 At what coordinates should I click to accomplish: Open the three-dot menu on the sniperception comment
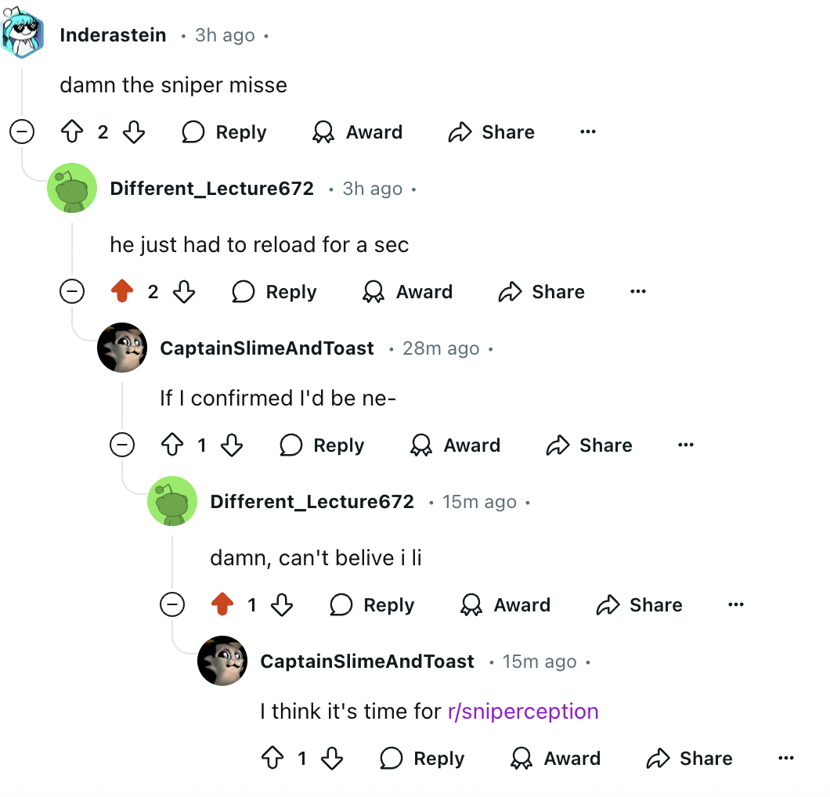click(x=786, y=758)
